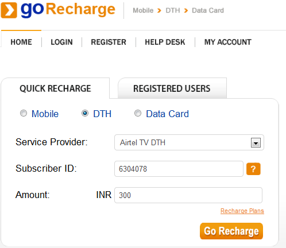286x248 pixels.
Task: Click the goRecharge logo
Action: 58,10
